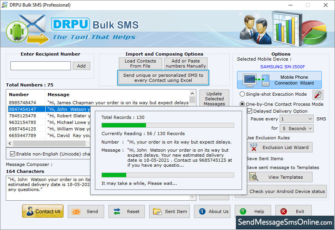The image size is (335, 230).
Task: Click the contact list horizontal scrollbar thumb
Action: pyautogui.click(x=49, y=143)
